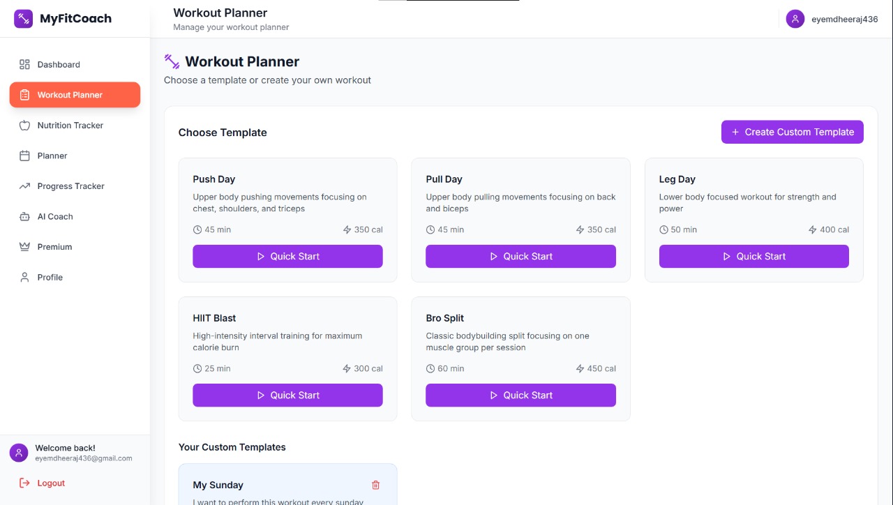This screenshot has width=893, height=505.
Task: Click the eyemdheeraj436 avatar icon
Action: [x=795, y=19]
